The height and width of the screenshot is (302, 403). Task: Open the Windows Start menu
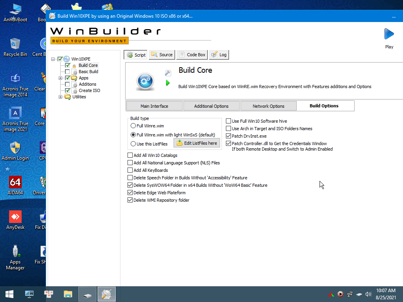9,294
